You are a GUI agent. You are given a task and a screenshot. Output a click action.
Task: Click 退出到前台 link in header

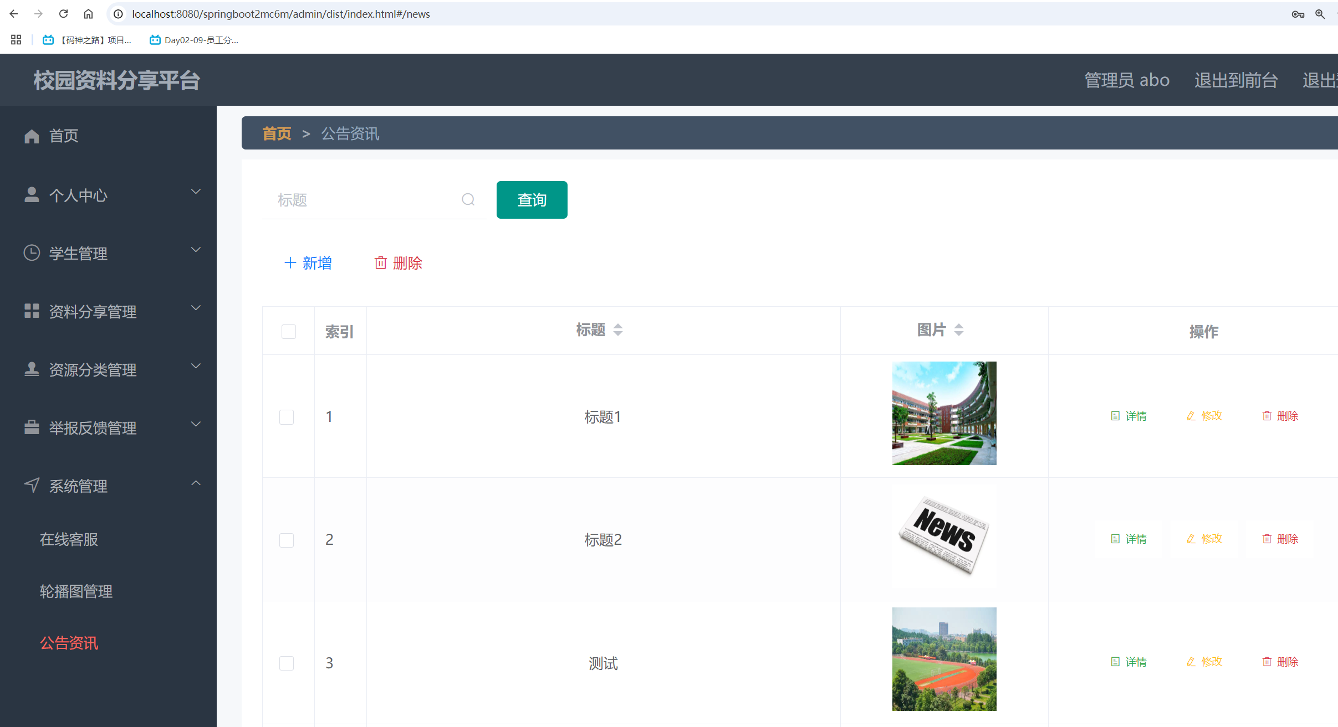pos(1236,80)
